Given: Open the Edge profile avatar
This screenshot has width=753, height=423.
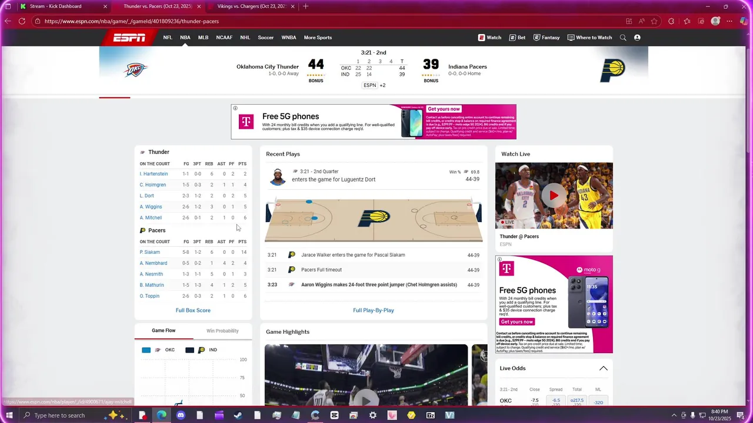Looking at the screenshot, I should click(x=715, y=21).
